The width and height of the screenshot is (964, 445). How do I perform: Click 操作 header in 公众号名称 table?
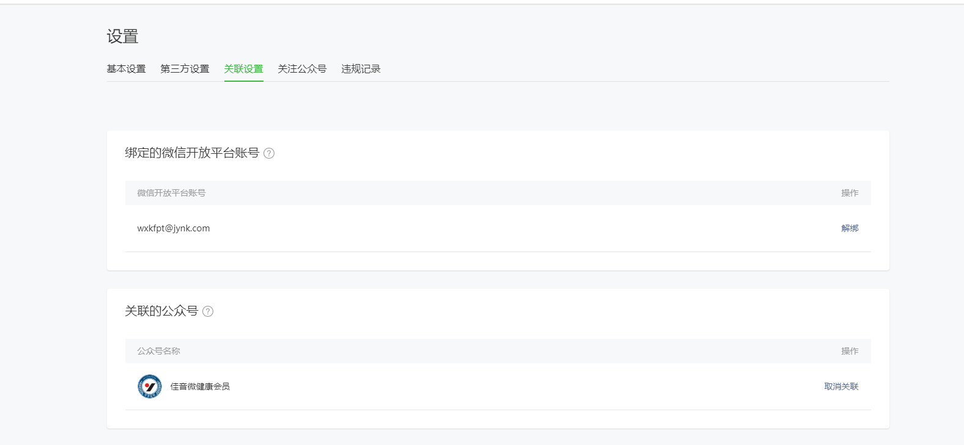[850, 351]
